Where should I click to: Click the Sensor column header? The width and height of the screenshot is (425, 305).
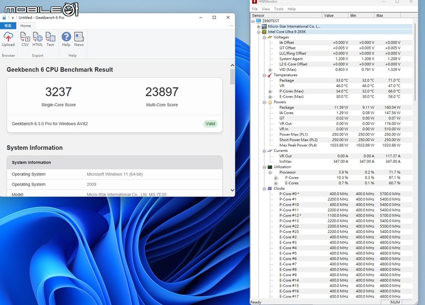click(286, 15)
